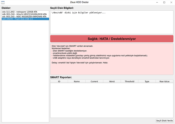Select the sda notespare 120GB disk
The image size is (175, 124).
pyautogui.click(x=25, y=12)
